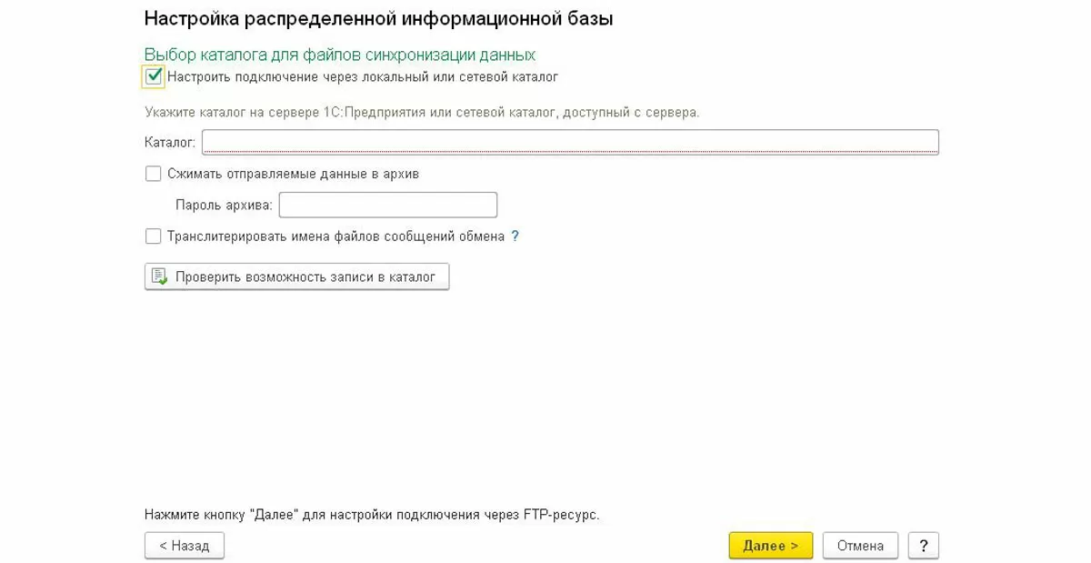The width and height of the screenshot is (1091, 563).
Task: Click the footer hint about FTP-ресурс setup
Action: coord(372,515)
